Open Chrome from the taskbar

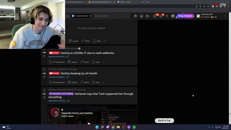pyautogui.click(x=113, y=127)
